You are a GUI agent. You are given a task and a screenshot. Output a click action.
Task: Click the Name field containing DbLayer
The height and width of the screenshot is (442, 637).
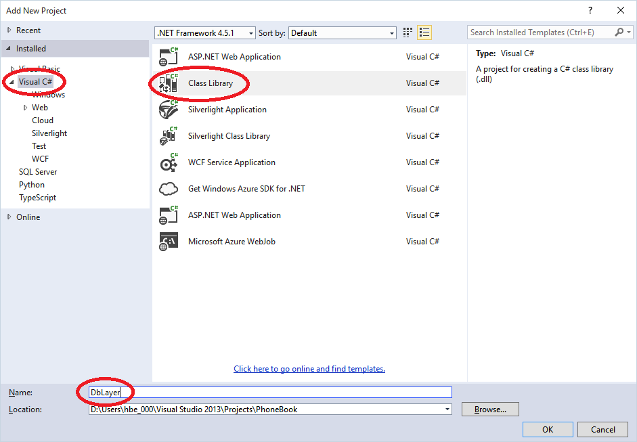[x=270, y=392]
